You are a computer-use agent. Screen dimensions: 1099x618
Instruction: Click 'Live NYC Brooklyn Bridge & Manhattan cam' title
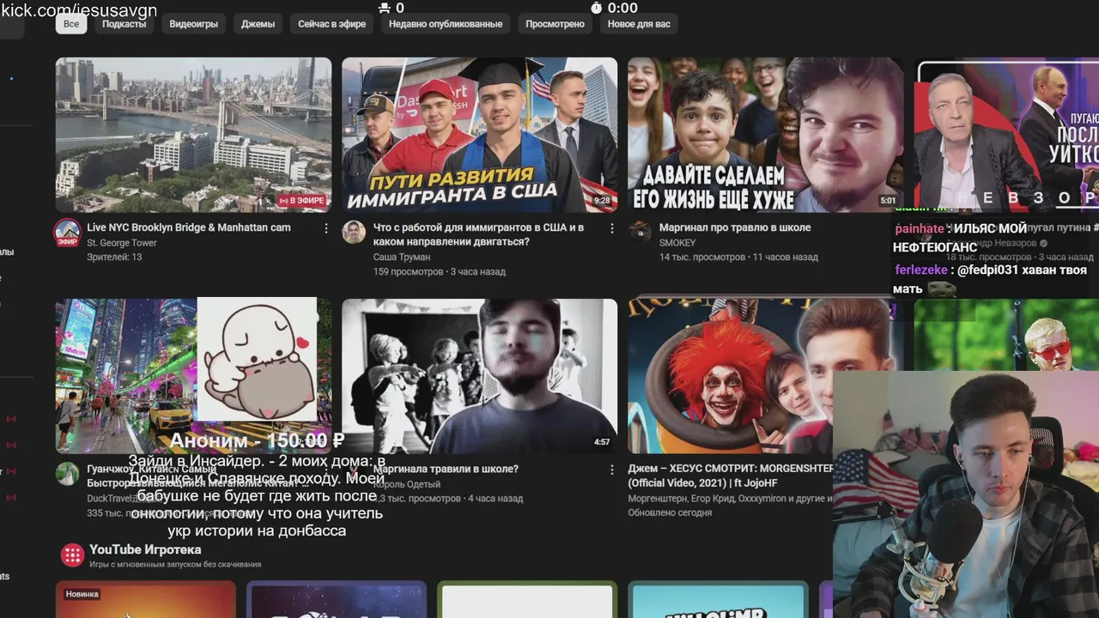[189, 227]
